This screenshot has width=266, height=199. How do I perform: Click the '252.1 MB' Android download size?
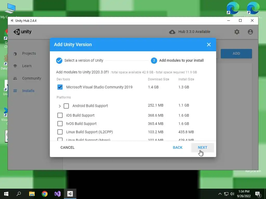[156, 105]
